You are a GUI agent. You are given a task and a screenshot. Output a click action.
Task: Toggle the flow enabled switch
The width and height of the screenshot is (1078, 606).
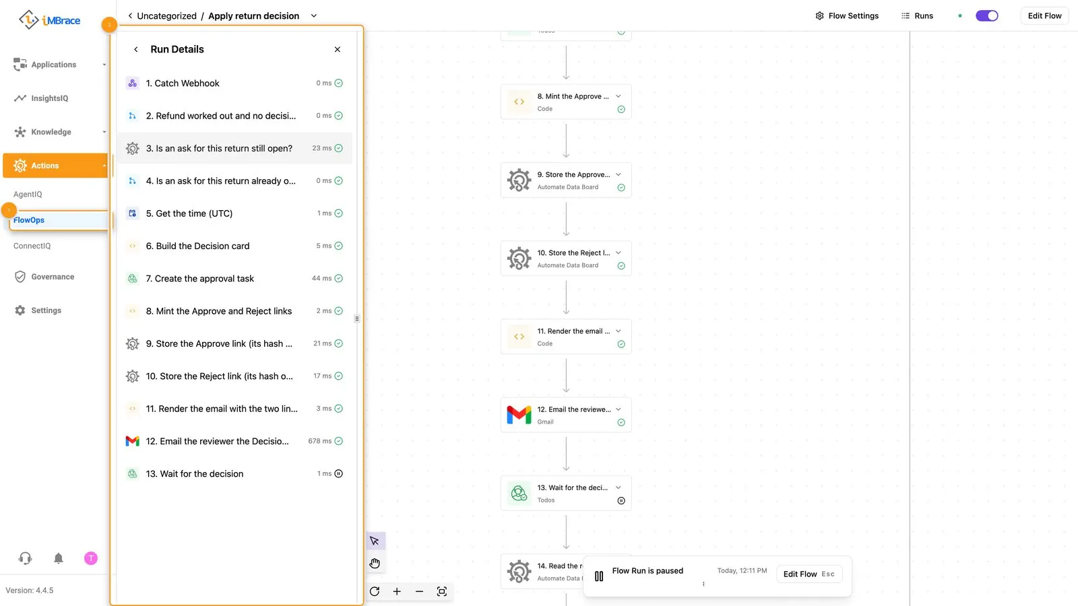coord(987,15)
